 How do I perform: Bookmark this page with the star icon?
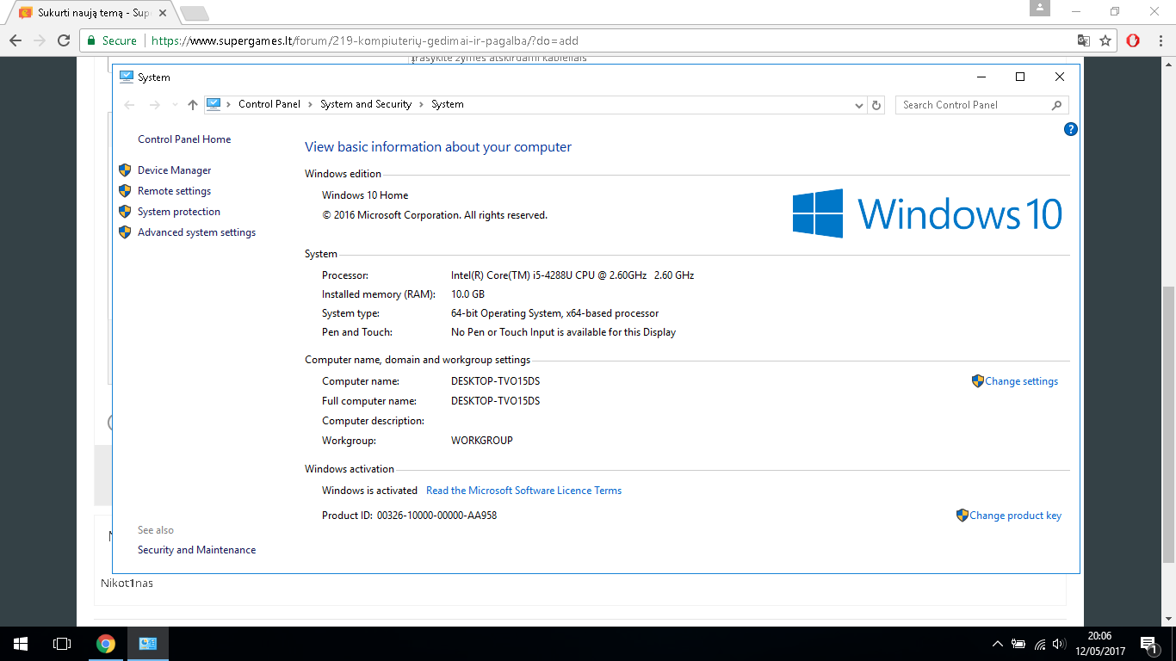1105,40
